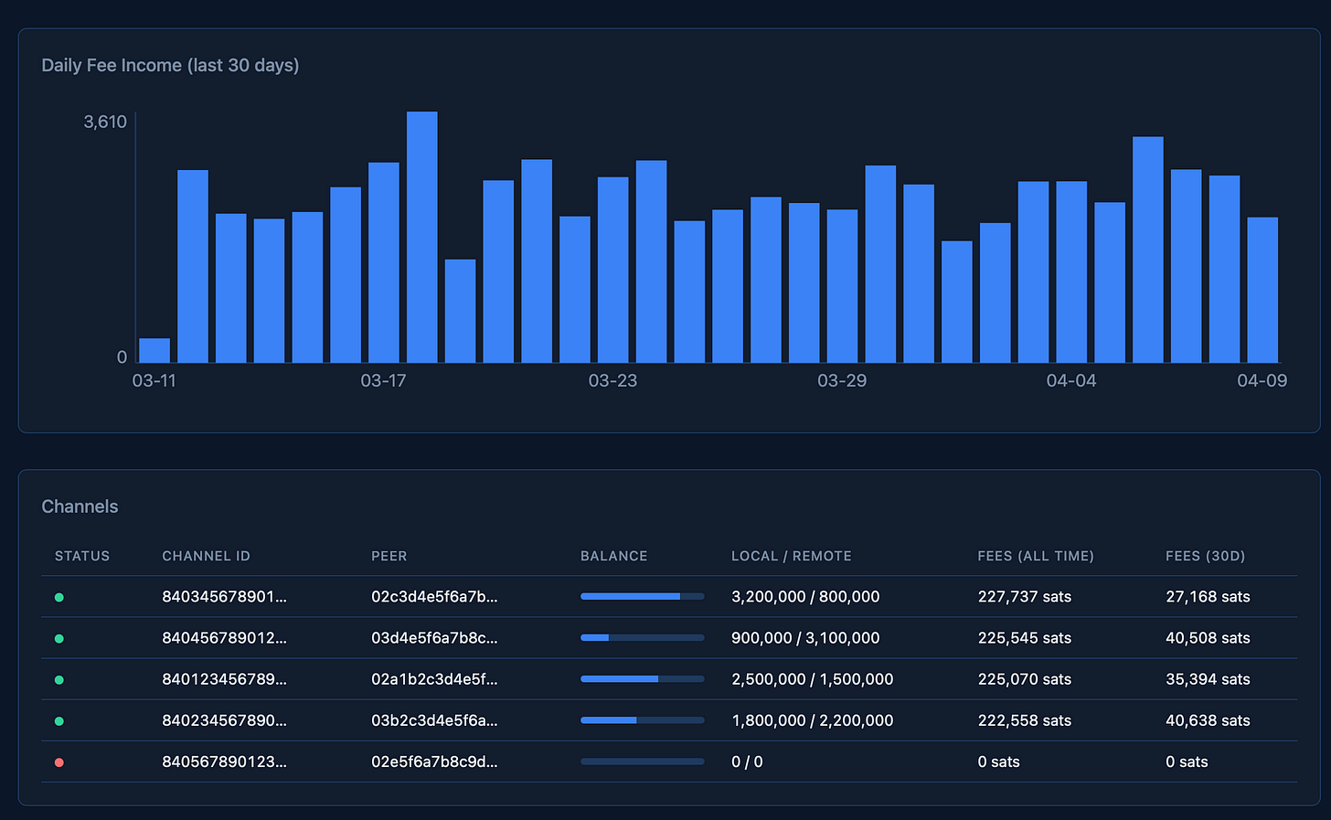Image resolution: width=1331 pixels, height=820 pixels.
Task: Click the 3,200,000 / 800,000 local/remote value
Action: coord(805,597)
